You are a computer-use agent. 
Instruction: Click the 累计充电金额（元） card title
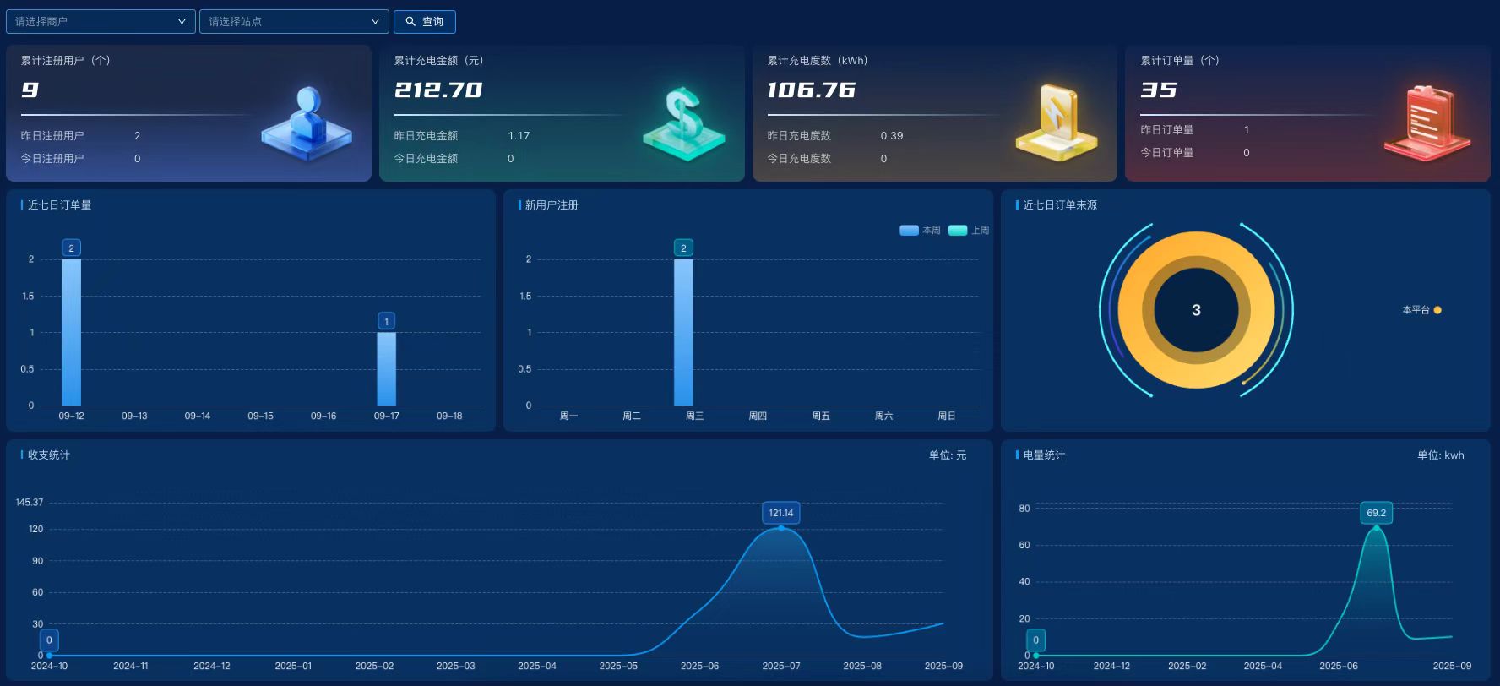pos(439,61)
